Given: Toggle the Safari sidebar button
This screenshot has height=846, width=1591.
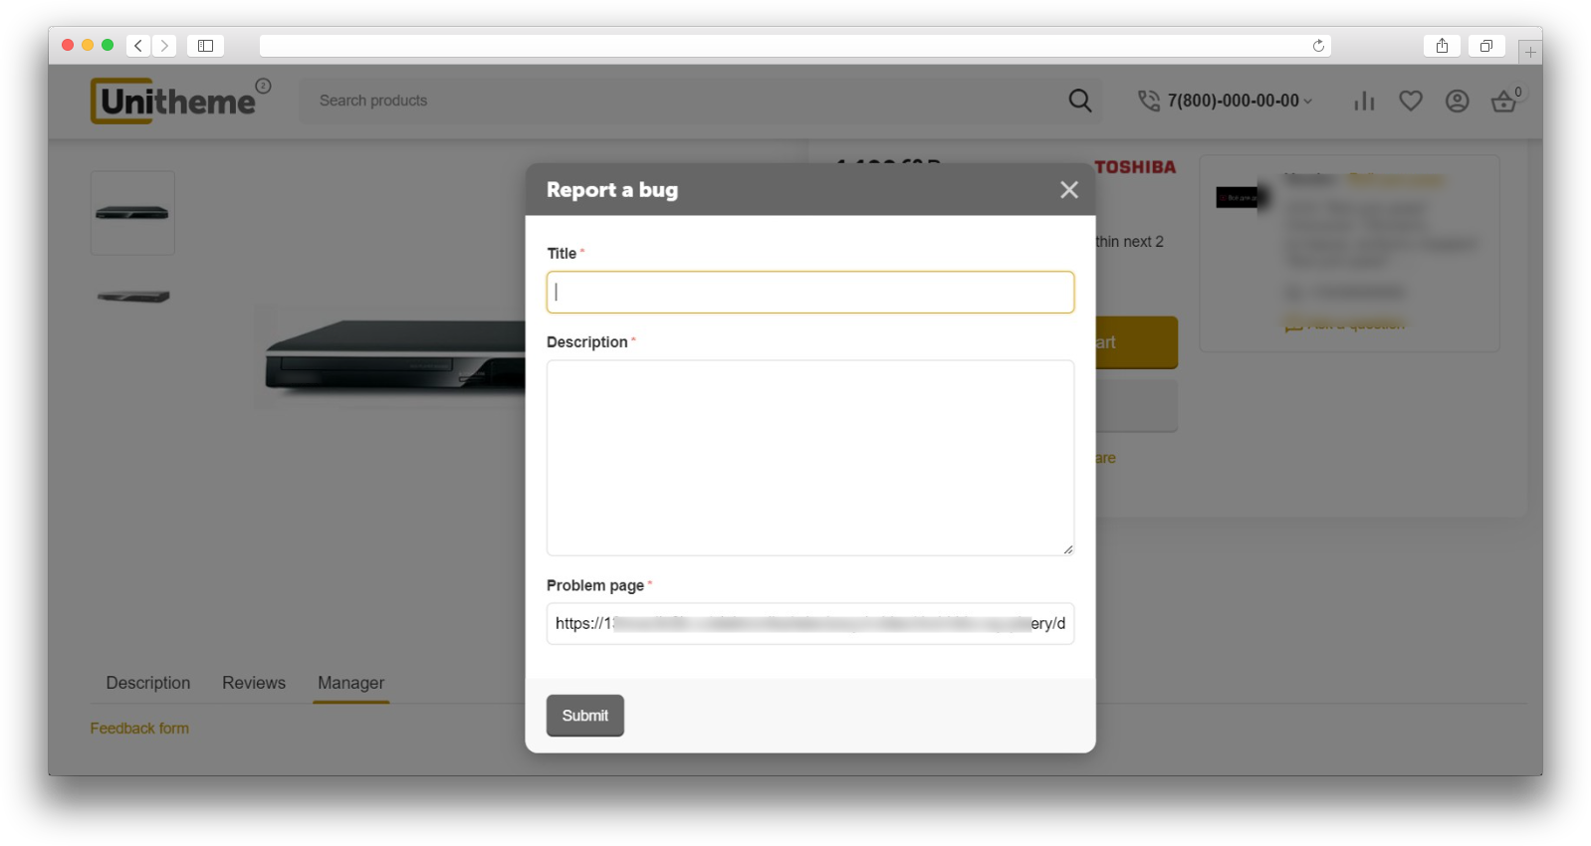Looking at the screenshot, I should pyautogui.click(x=205, y=46).
